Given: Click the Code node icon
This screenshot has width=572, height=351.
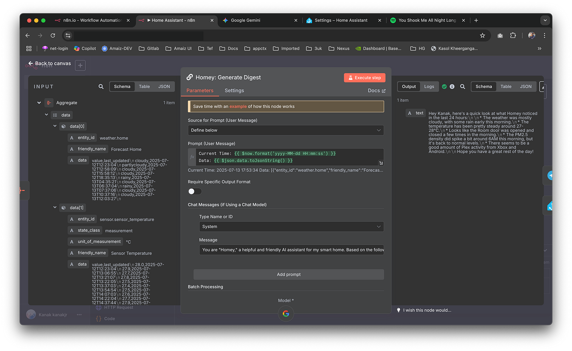Looking at the screenshot, I should [99, 318].
